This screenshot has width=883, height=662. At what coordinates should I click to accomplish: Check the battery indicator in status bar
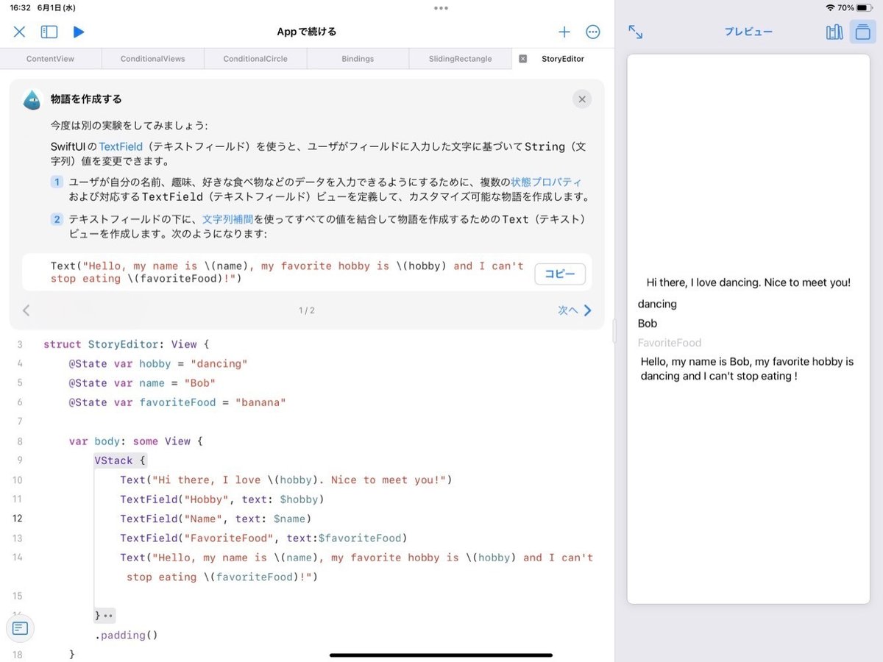click(865, 7)
